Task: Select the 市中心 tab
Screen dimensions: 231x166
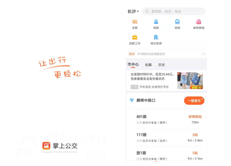Action: [133, 64]
